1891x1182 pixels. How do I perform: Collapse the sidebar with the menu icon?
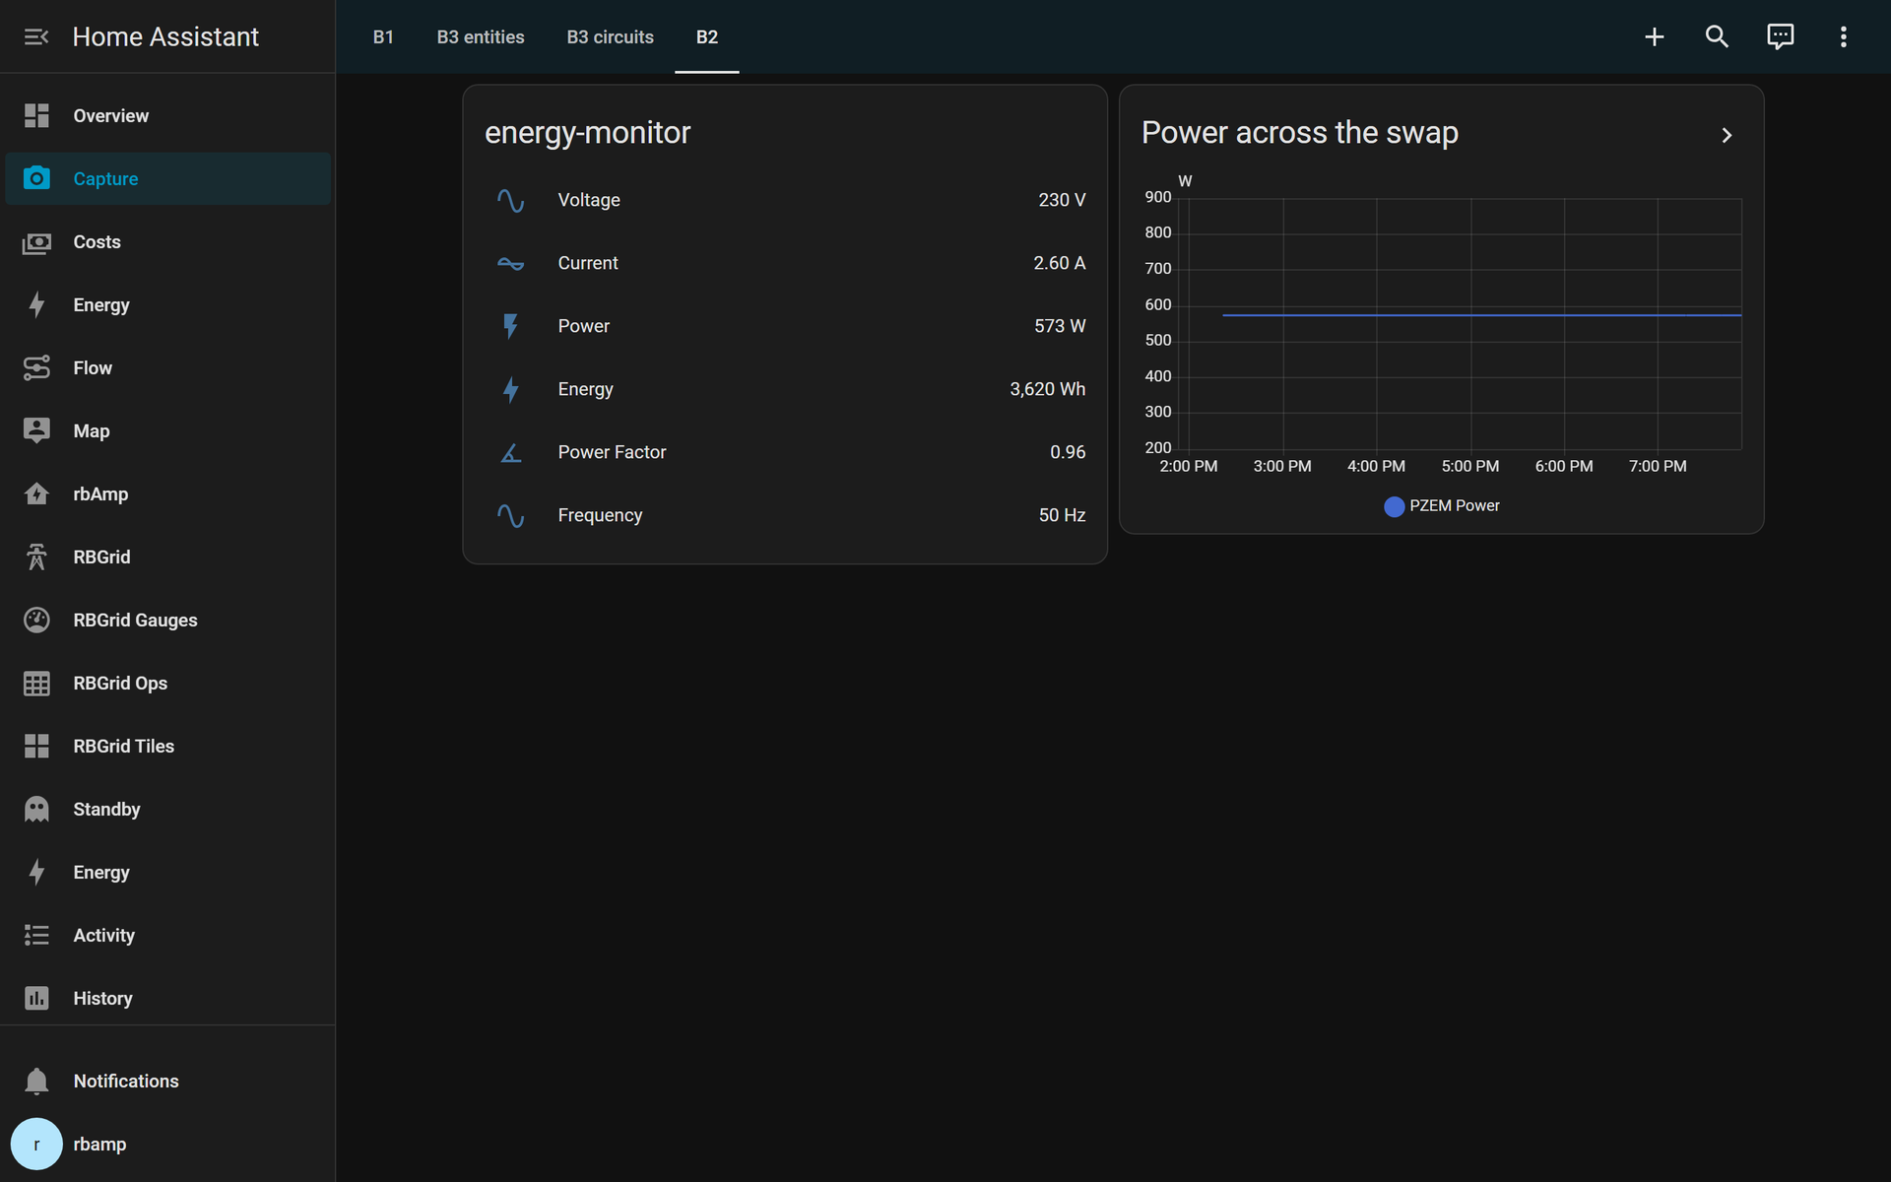[36, 36]
